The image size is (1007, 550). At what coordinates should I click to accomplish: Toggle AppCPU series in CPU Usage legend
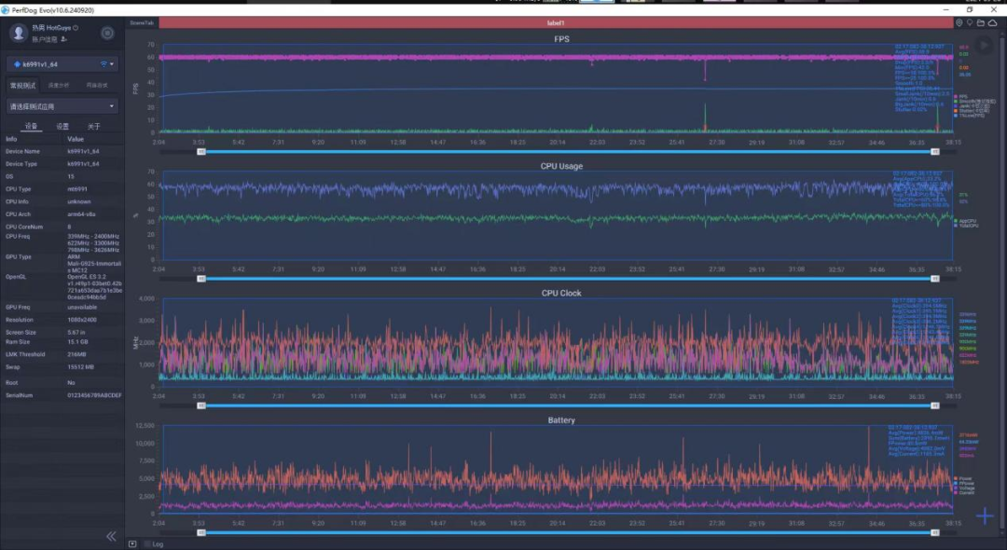pos(964,222)
